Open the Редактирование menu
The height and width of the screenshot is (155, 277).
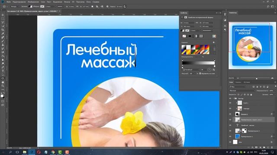pyautogui.click(x=19, y=2)
